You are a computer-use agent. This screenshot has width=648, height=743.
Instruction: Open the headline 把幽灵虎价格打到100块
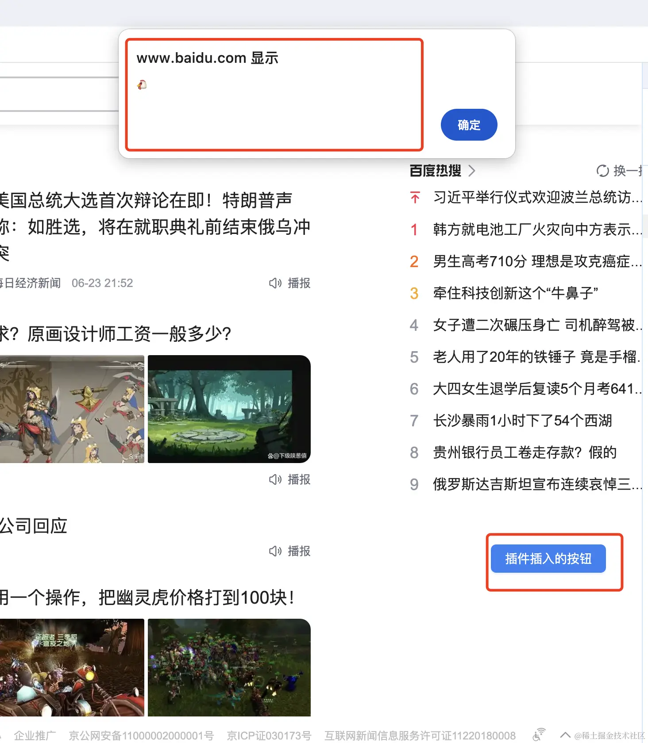coord(147,597)
